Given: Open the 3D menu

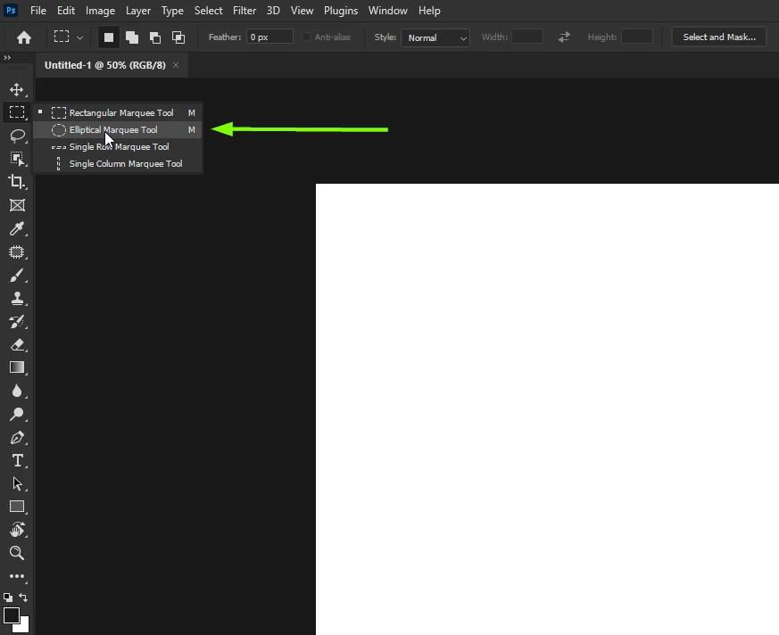Looking at the screenshot, I should pyautogui.click(x=273, y=11).
